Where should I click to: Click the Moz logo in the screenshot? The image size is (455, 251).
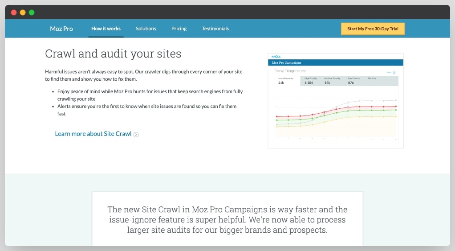pos(276,56)
